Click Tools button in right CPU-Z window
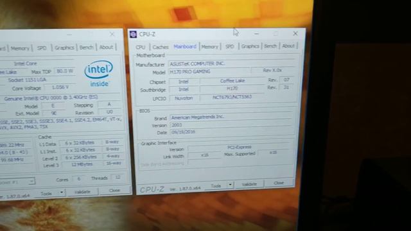Viewport: 411px width, 231px height. pyautogui.click(x=216, y=185)
